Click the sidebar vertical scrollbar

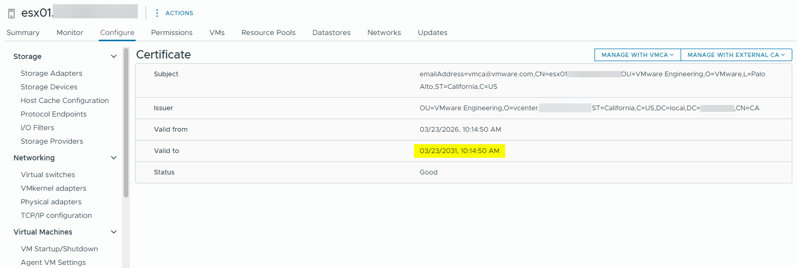[x=126, y=123]
